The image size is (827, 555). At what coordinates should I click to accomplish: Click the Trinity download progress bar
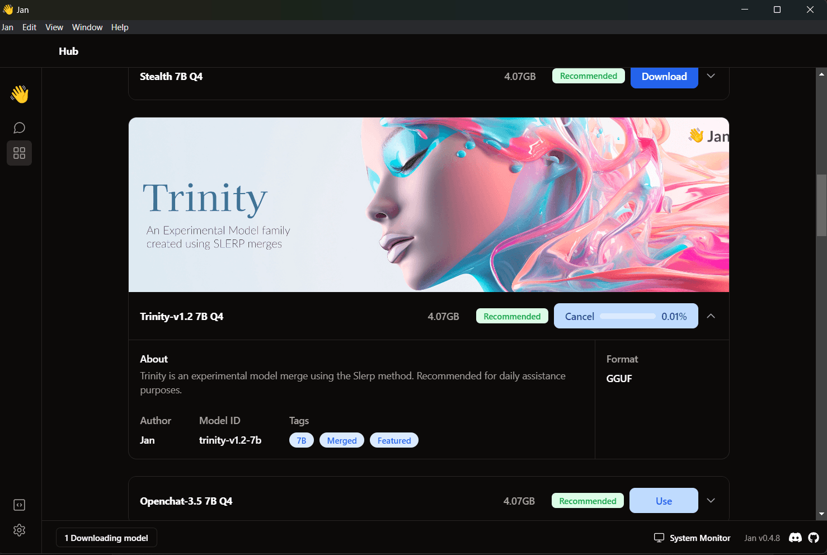tap(627, 316)
